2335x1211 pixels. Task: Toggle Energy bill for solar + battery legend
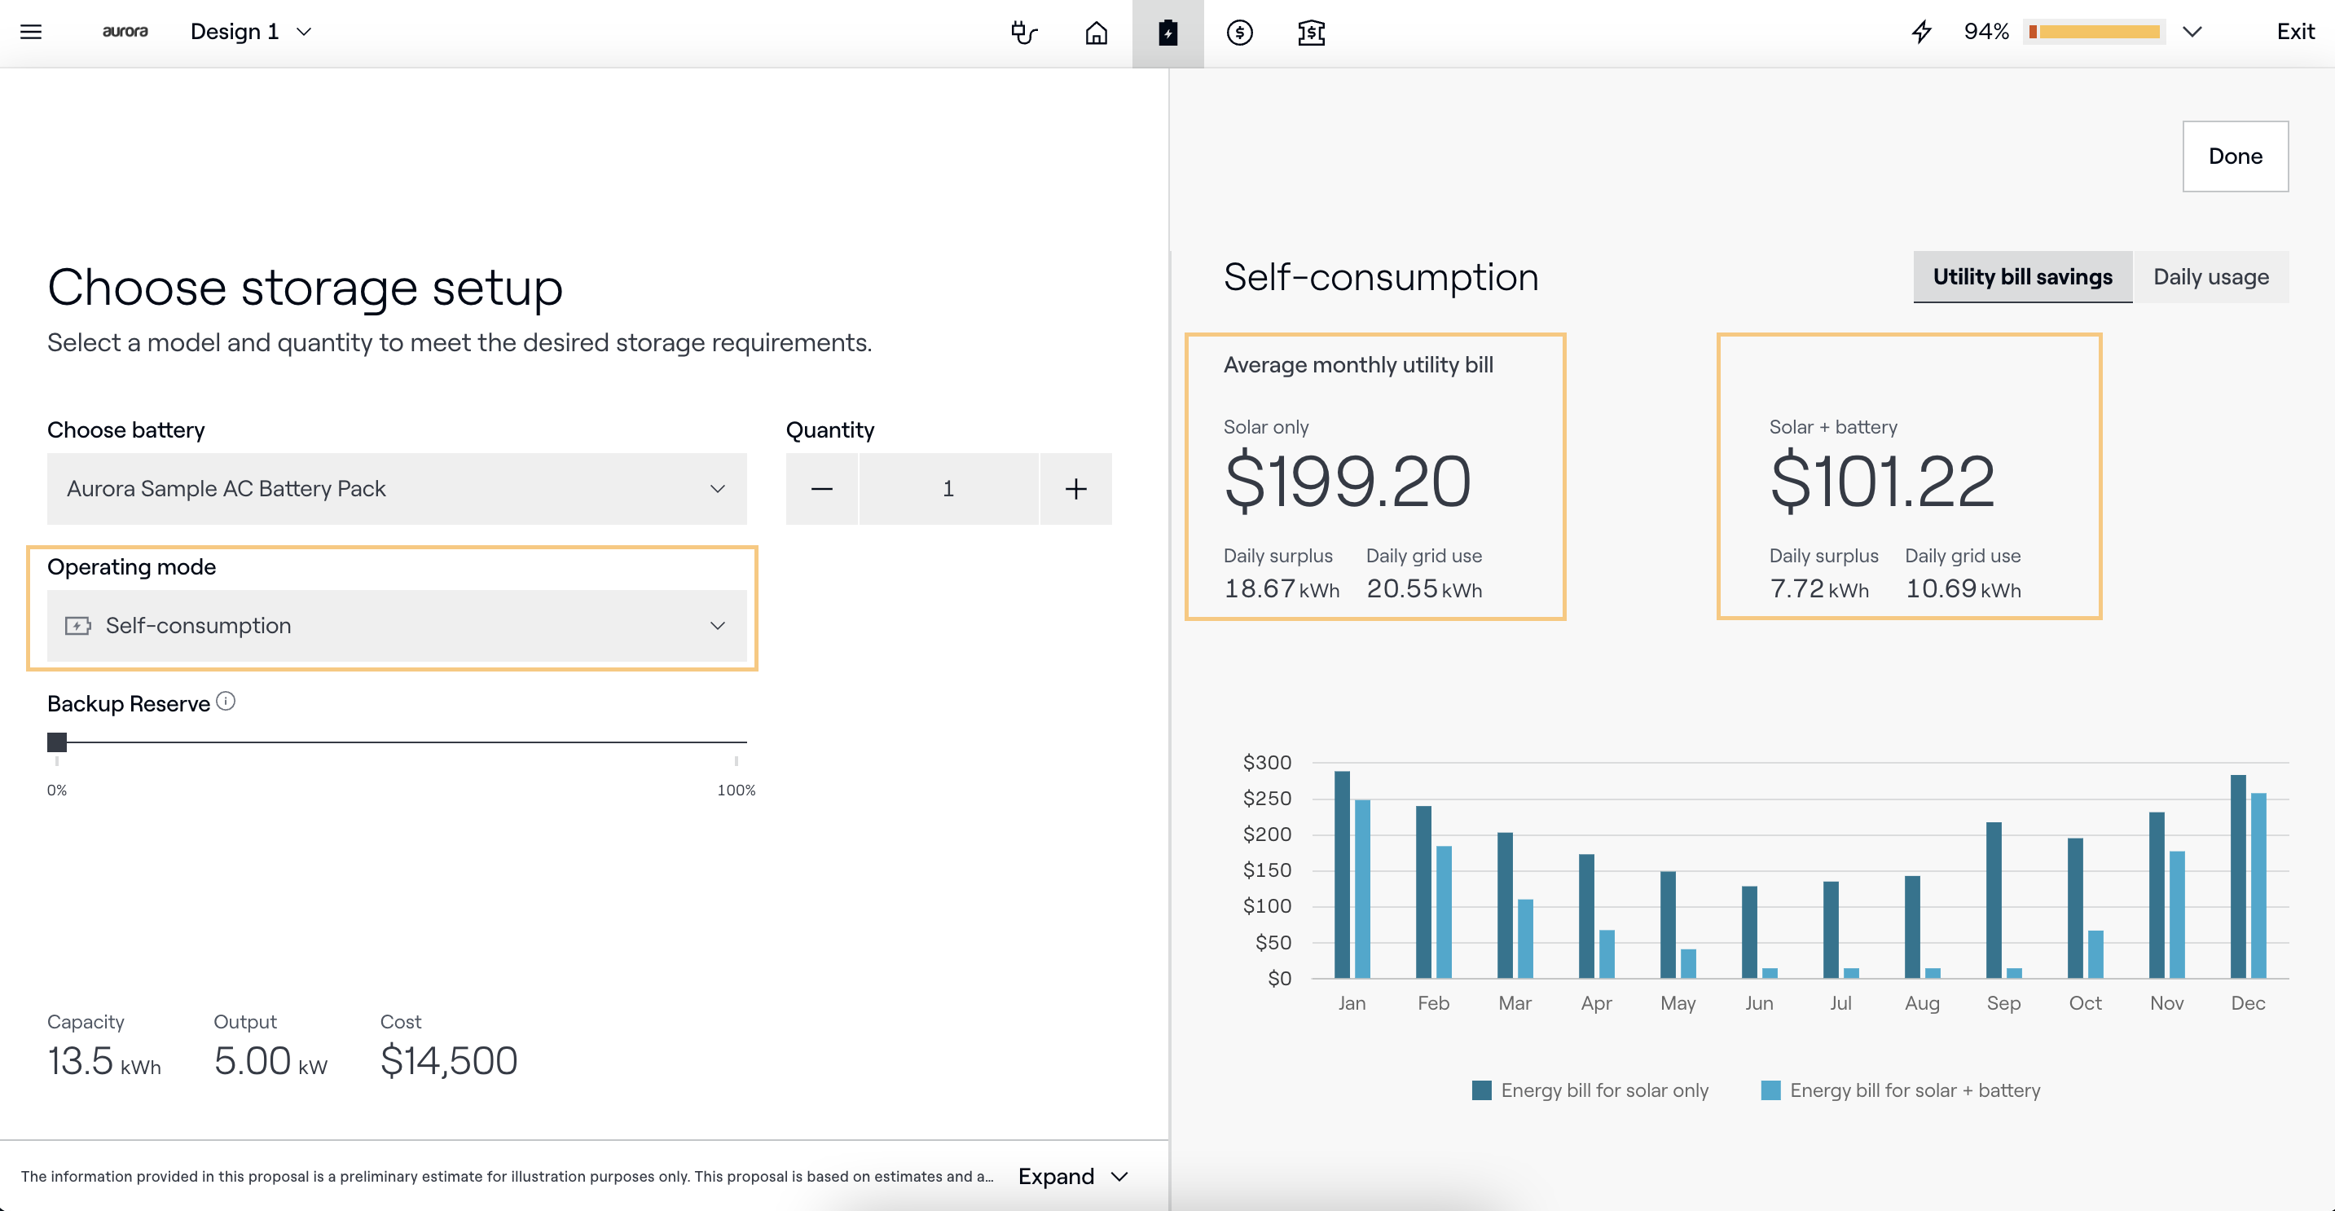pyautogui.click(x=1900, y=1090)
